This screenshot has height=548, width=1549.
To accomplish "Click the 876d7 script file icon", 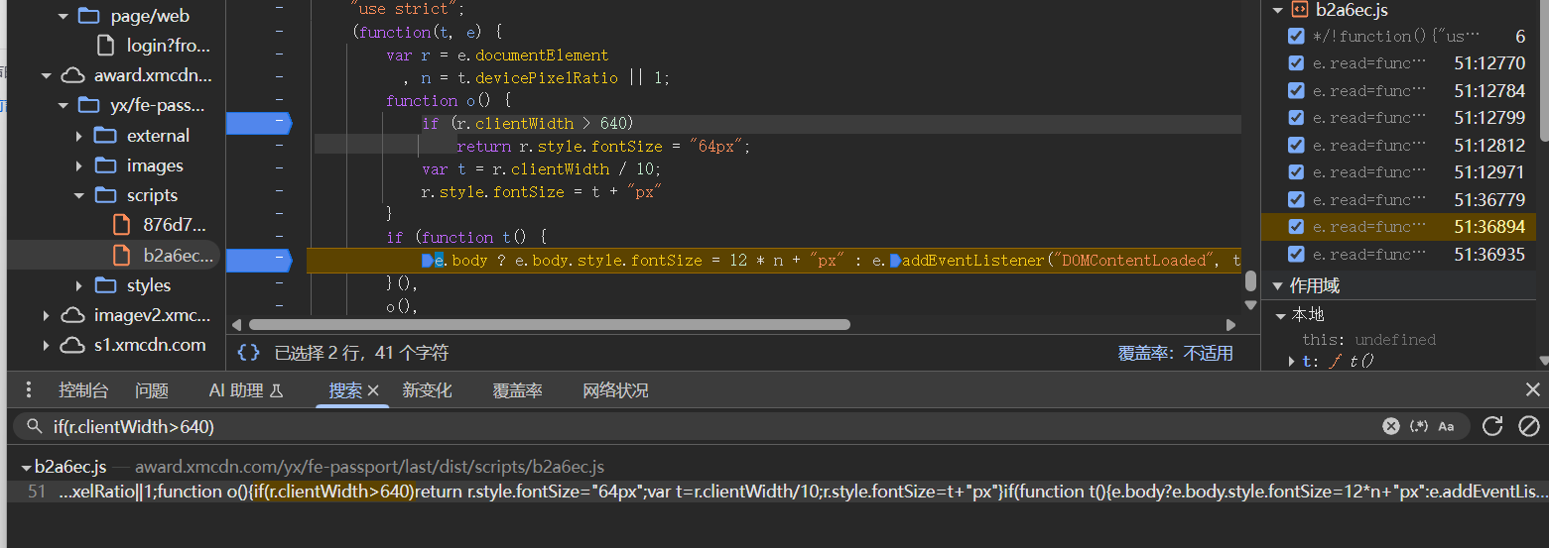I will click(122, 225).
